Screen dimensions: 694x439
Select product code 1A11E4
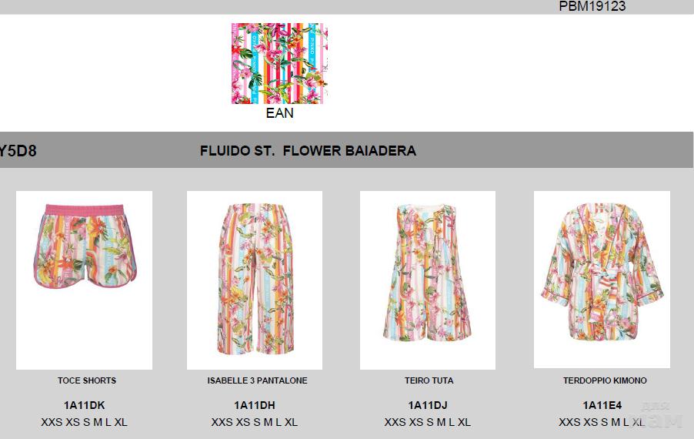602,405
